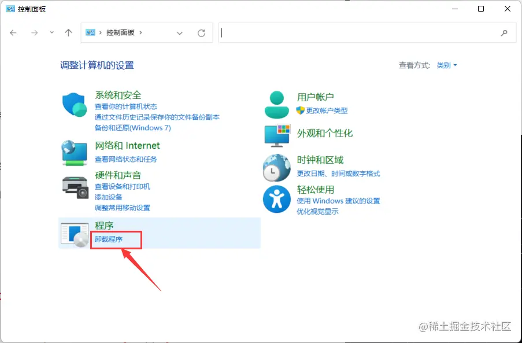Go back with the back arrow
The height and width of the screenshot is (343, 522).
pyautogui.click(x=13, y=32)
